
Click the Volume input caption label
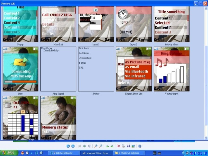(172, 94)
